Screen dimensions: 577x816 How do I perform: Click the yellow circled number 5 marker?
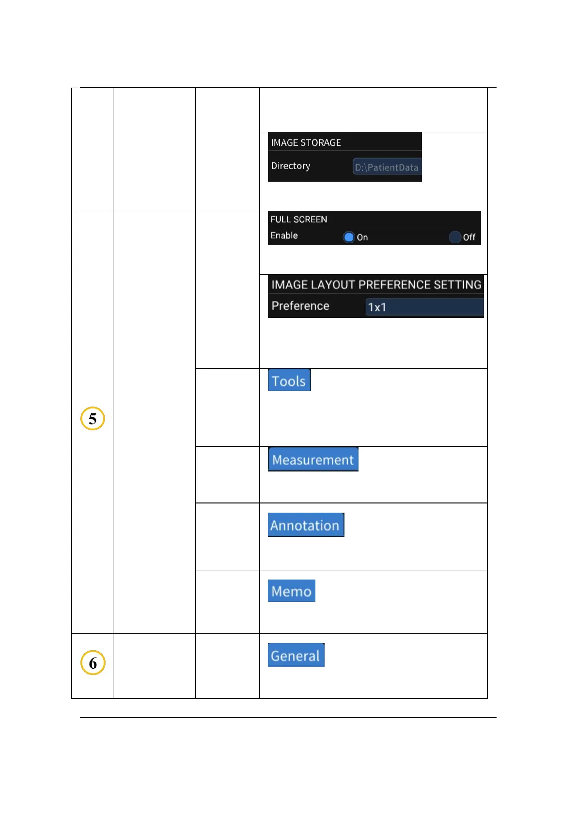tap(93, 419)
